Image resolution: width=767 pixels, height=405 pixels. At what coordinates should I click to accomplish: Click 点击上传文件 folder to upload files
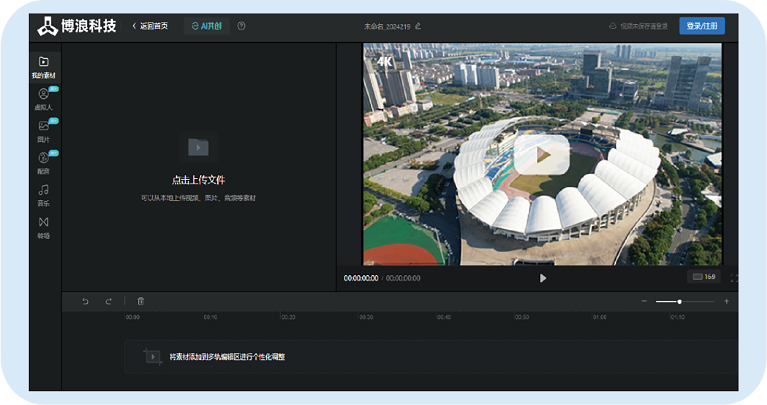tap(198, 147)
